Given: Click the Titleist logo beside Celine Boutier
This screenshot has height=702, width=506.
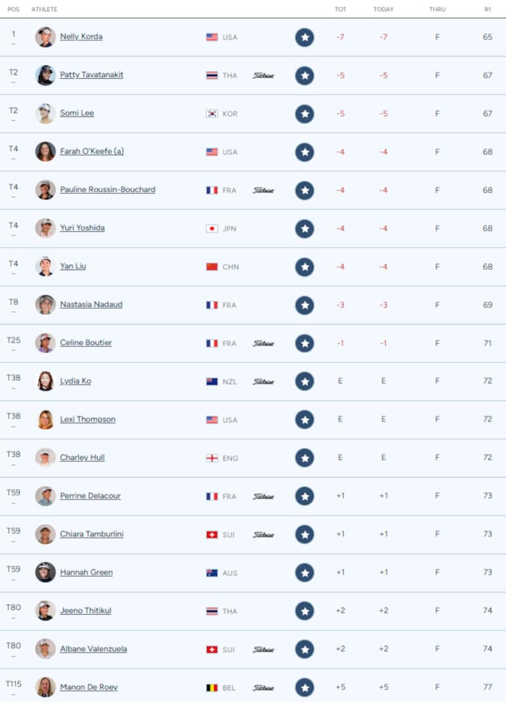Looking at the screenshot, I should click(264, 343).
